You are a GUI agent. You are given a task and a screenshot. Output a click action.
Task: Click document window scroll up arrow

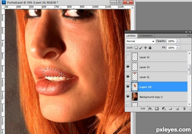click(132, 8)
